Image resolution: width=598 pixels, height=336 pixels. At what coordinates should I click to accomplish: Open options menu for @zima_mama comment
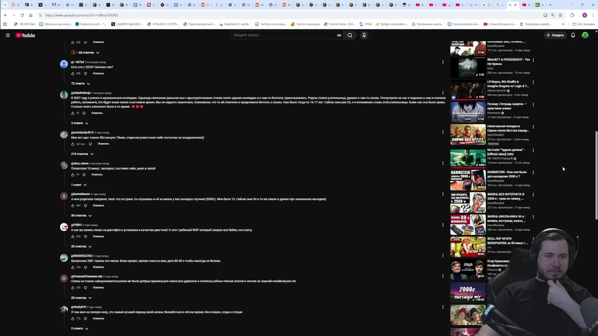tap(442, 163)
